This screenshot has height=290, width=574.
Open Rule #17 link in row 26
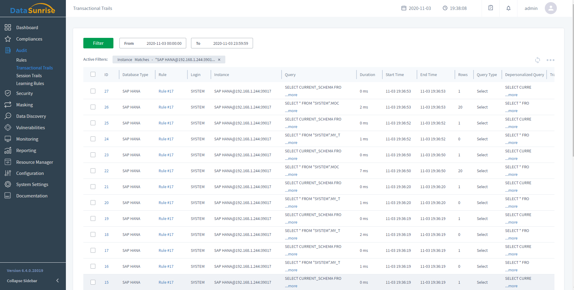point(166,107)
